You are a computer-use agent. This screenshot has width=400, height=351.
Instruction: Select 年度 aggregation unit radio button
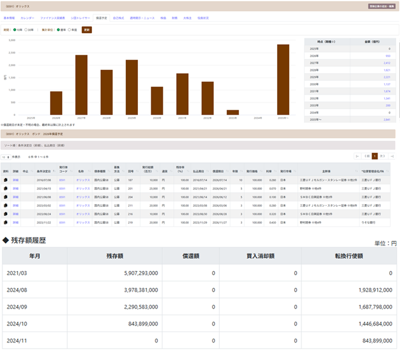pyautogui.click(x=69, y=30)
